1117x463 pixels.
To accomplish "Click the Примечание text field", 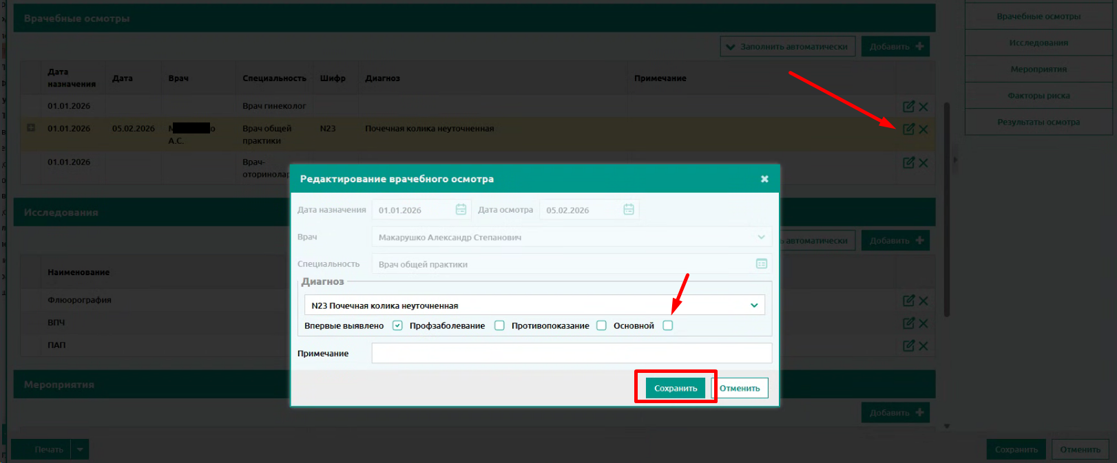I will (x=571, y=354).
